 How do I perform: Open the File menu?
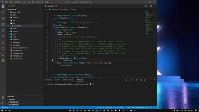pyautogui.click(x=7, y=2)
